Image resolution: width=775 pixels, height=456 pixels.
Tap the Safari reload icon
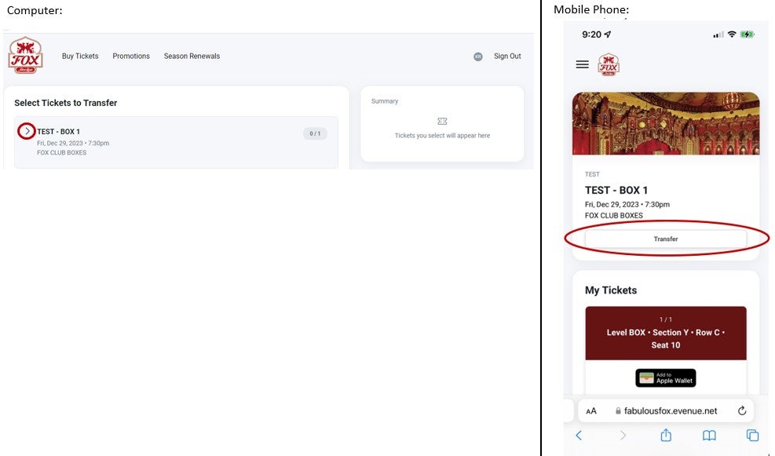click(741, 410)
